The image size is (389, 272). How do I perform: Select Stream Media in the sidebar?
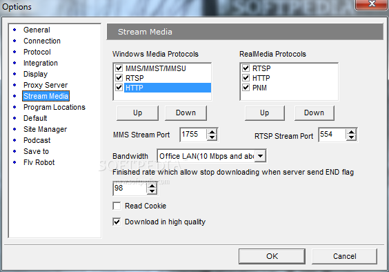(x=46, y=96)
